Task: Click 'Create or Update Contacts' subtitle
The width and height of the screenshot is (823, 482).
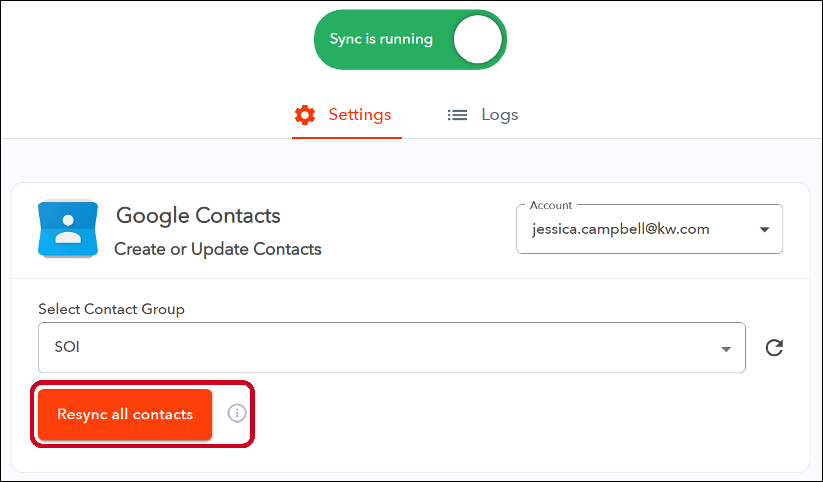Action: [218, 249]
